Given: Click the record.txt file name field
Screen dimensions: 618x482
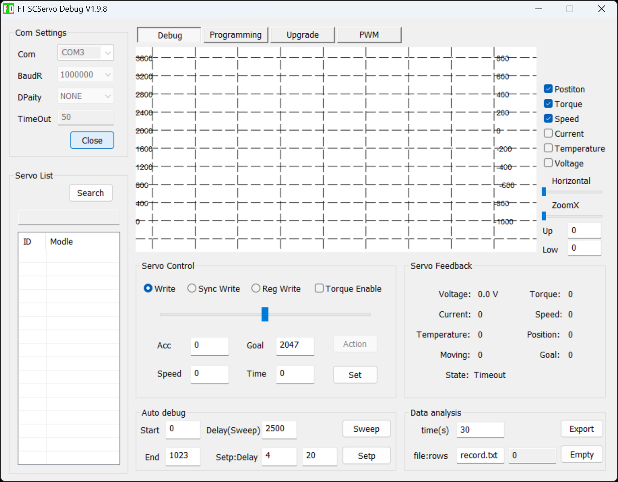Looking at the screenshot, I should pyautogui.click(x=481, y=455).
